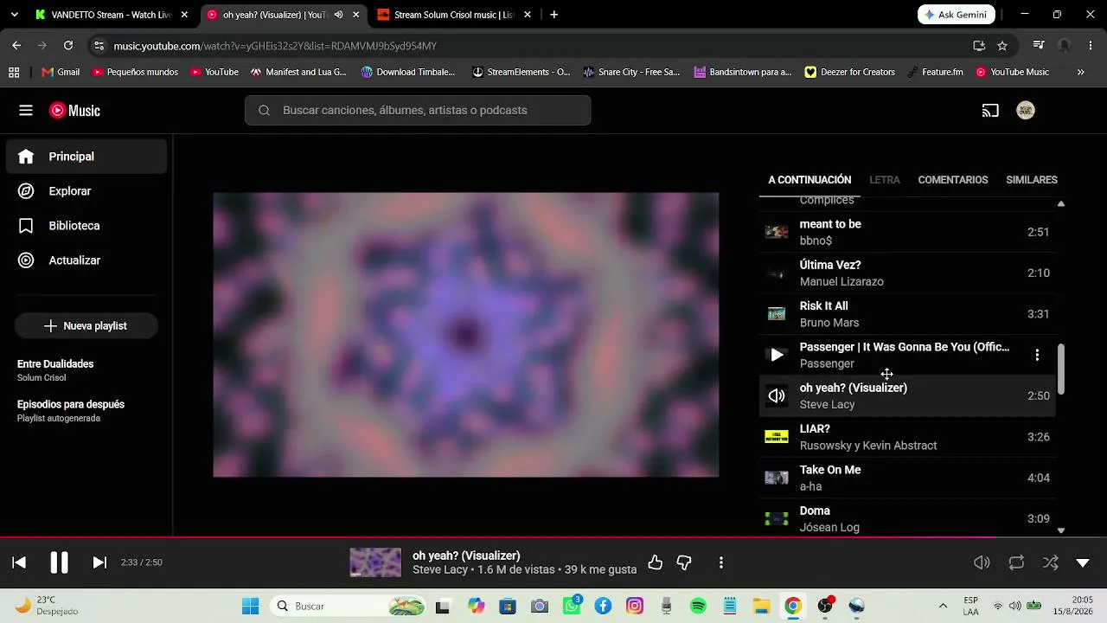The image size is (1107, 623).
Task: Open Actualizar in the sidebar
Action: pos(86,260)
